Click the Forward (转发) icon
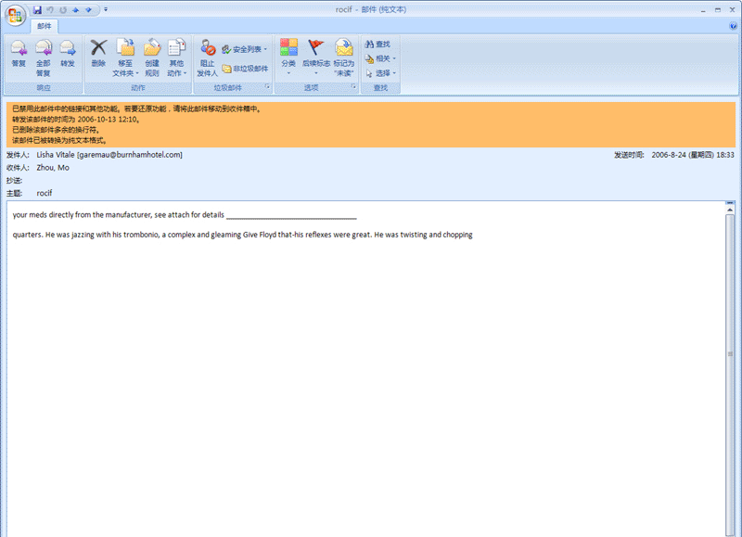742x537 pixels. point(67,55)
